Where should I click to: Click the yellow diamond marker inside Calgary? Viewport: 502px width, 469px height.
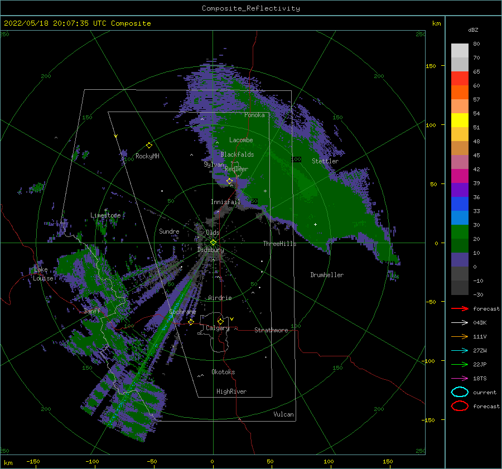click(x=220, y=321)
